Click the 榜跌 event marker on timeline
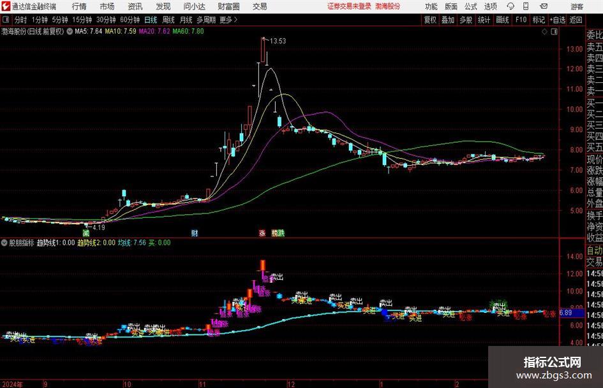Image resolution: width=603 pixels, height=388 pixels. (x=278, y=233)
